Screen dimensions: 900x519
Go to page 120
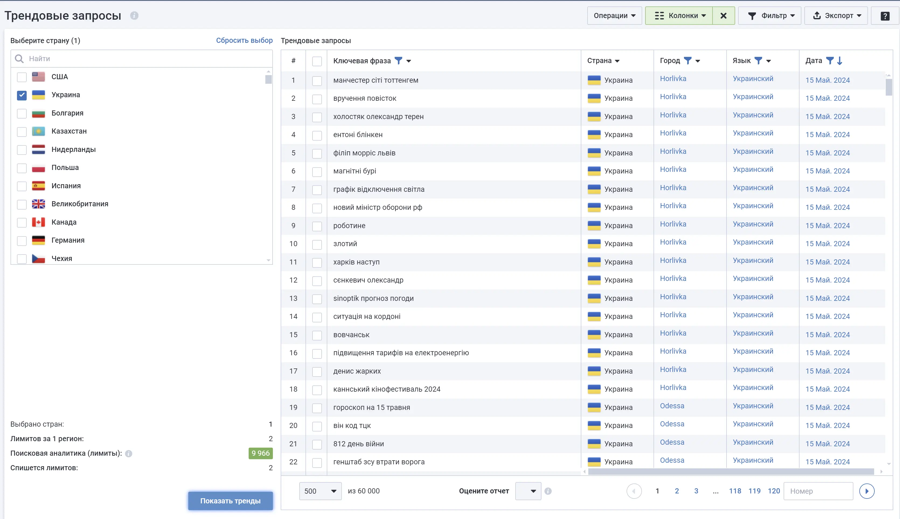tap(773, 491)
